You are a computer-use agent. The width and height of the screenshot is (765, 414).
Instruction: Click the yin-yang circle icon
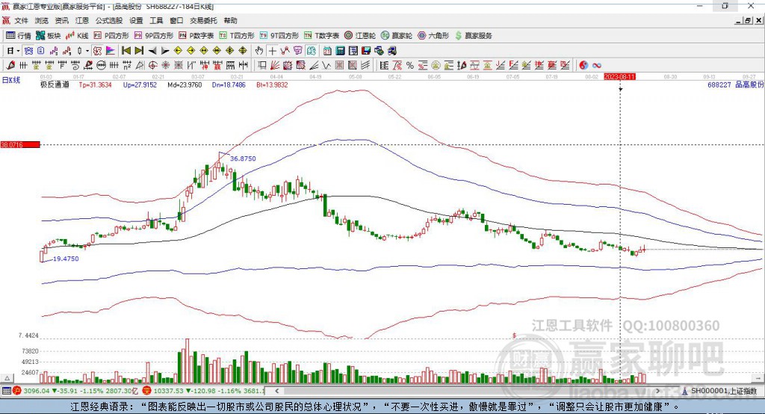coord(584,65)
